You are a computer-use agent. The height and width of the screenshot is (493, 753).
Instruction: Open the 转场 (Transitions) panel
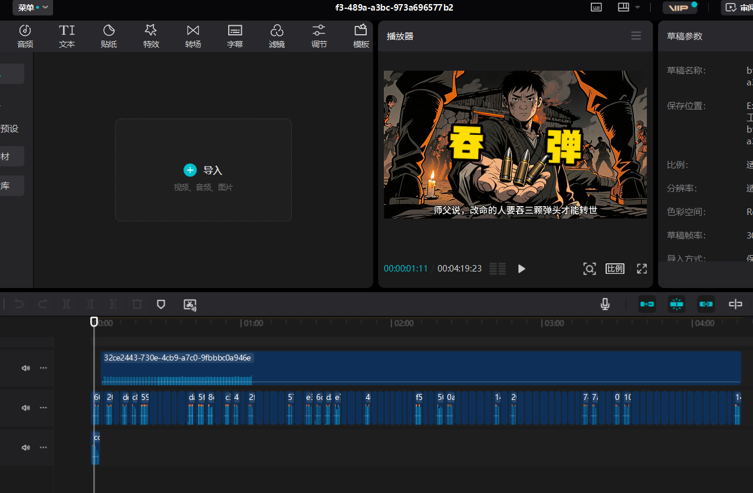tap(193, 36)
